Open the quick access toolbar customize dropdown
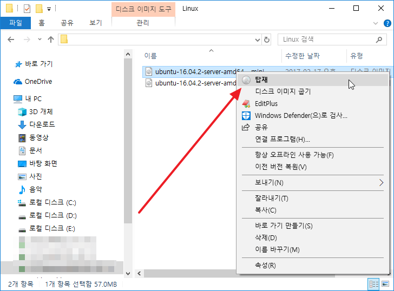Screen dimensions: 394x291 coord(49,9)
